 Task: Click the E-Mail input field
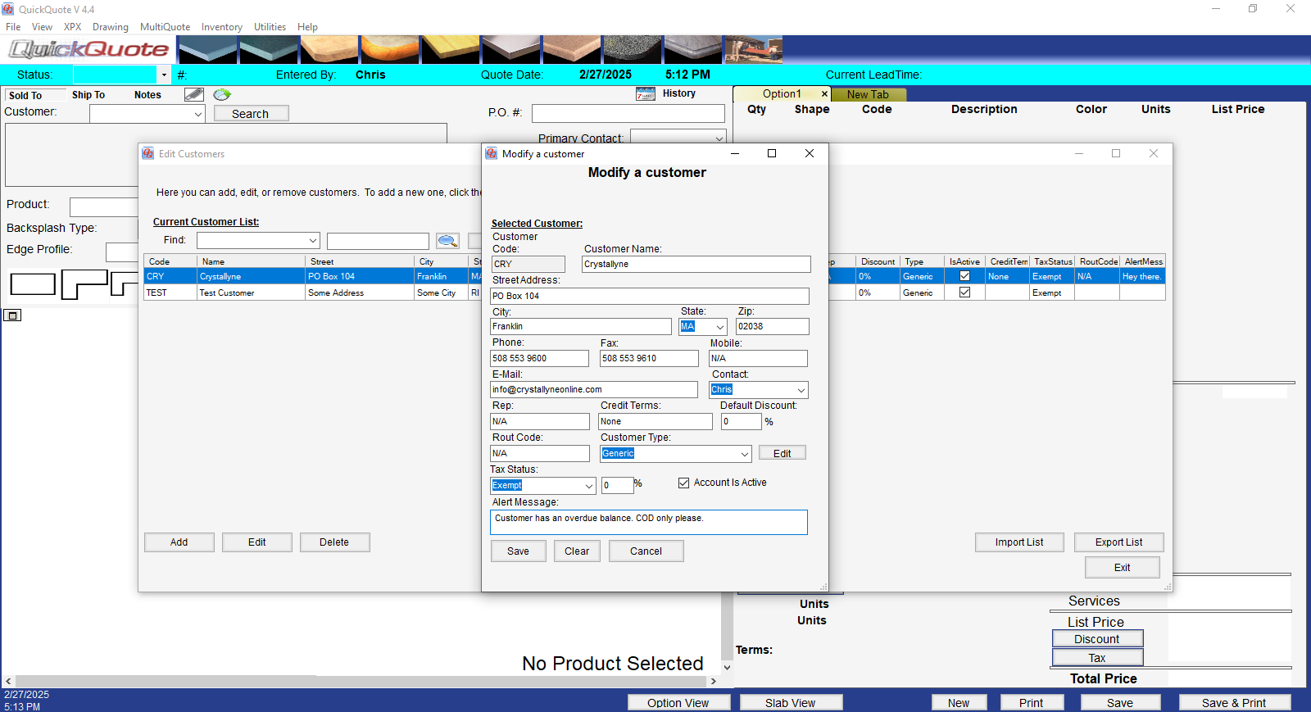[x=594, y=390]
